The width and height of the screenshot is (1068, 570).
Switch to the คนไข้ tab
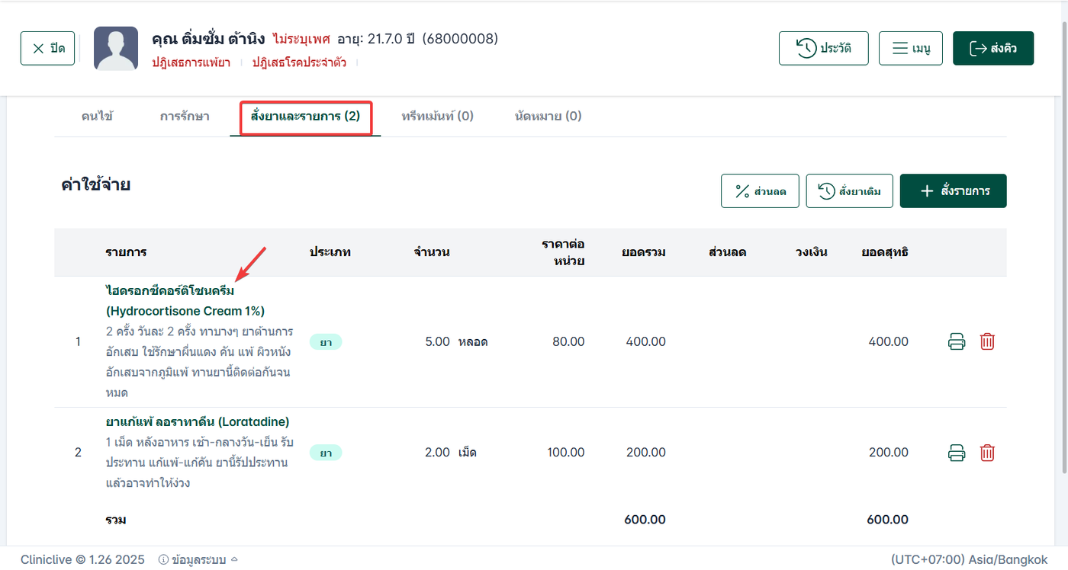(98, 117)
